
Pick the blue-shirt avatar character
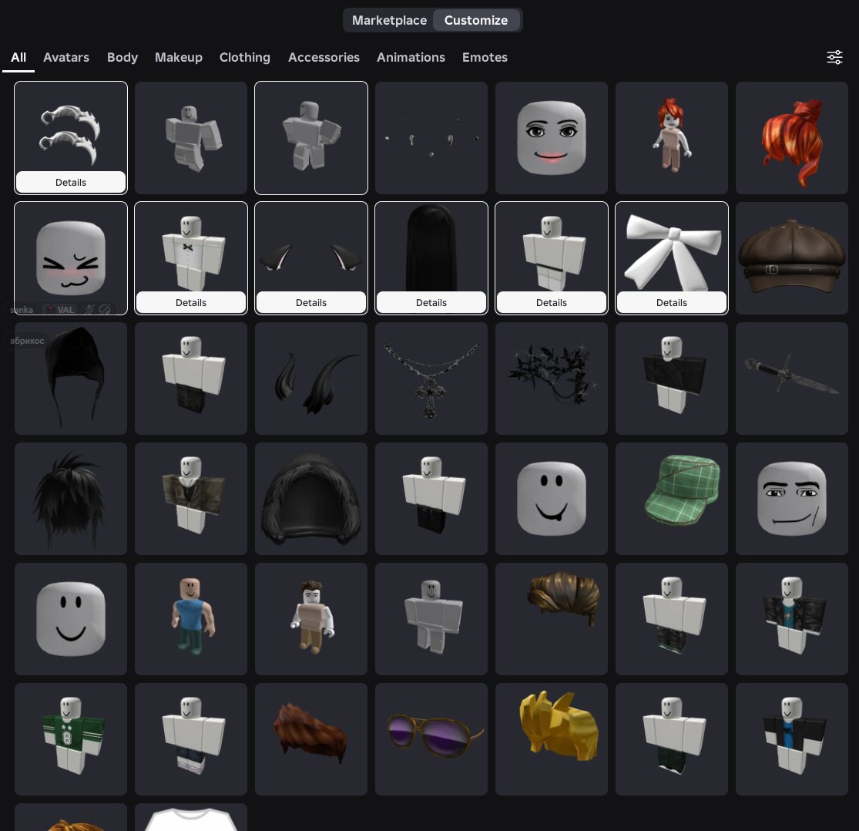click(190, 619)
